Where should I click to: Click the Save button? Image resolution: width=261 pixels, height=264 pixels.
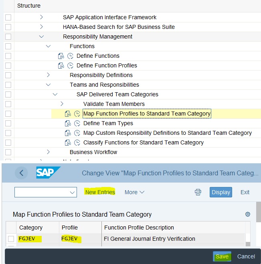coord(222,256)
